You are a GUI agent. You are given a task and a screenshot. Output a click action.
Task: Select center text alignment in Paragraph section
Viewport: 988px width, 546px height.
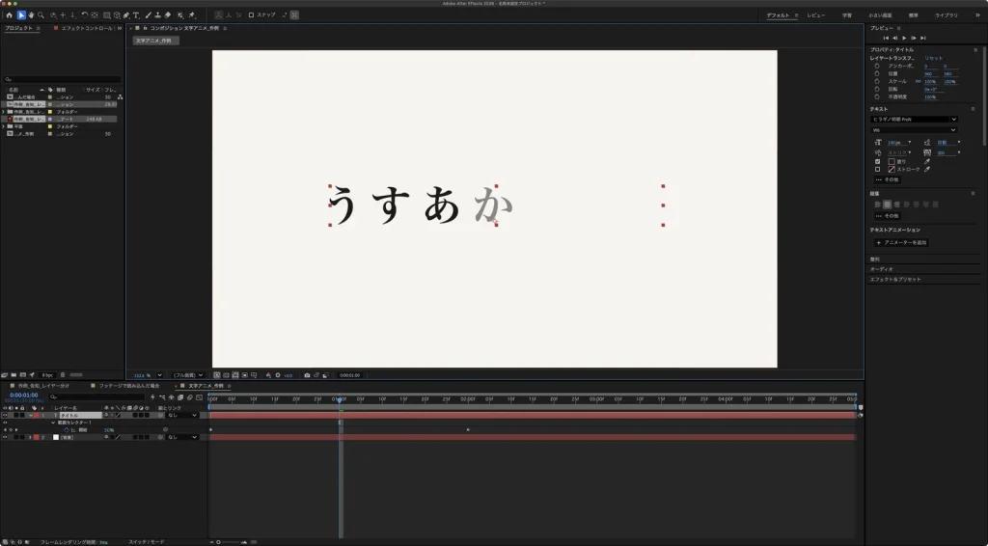[888, 205]
